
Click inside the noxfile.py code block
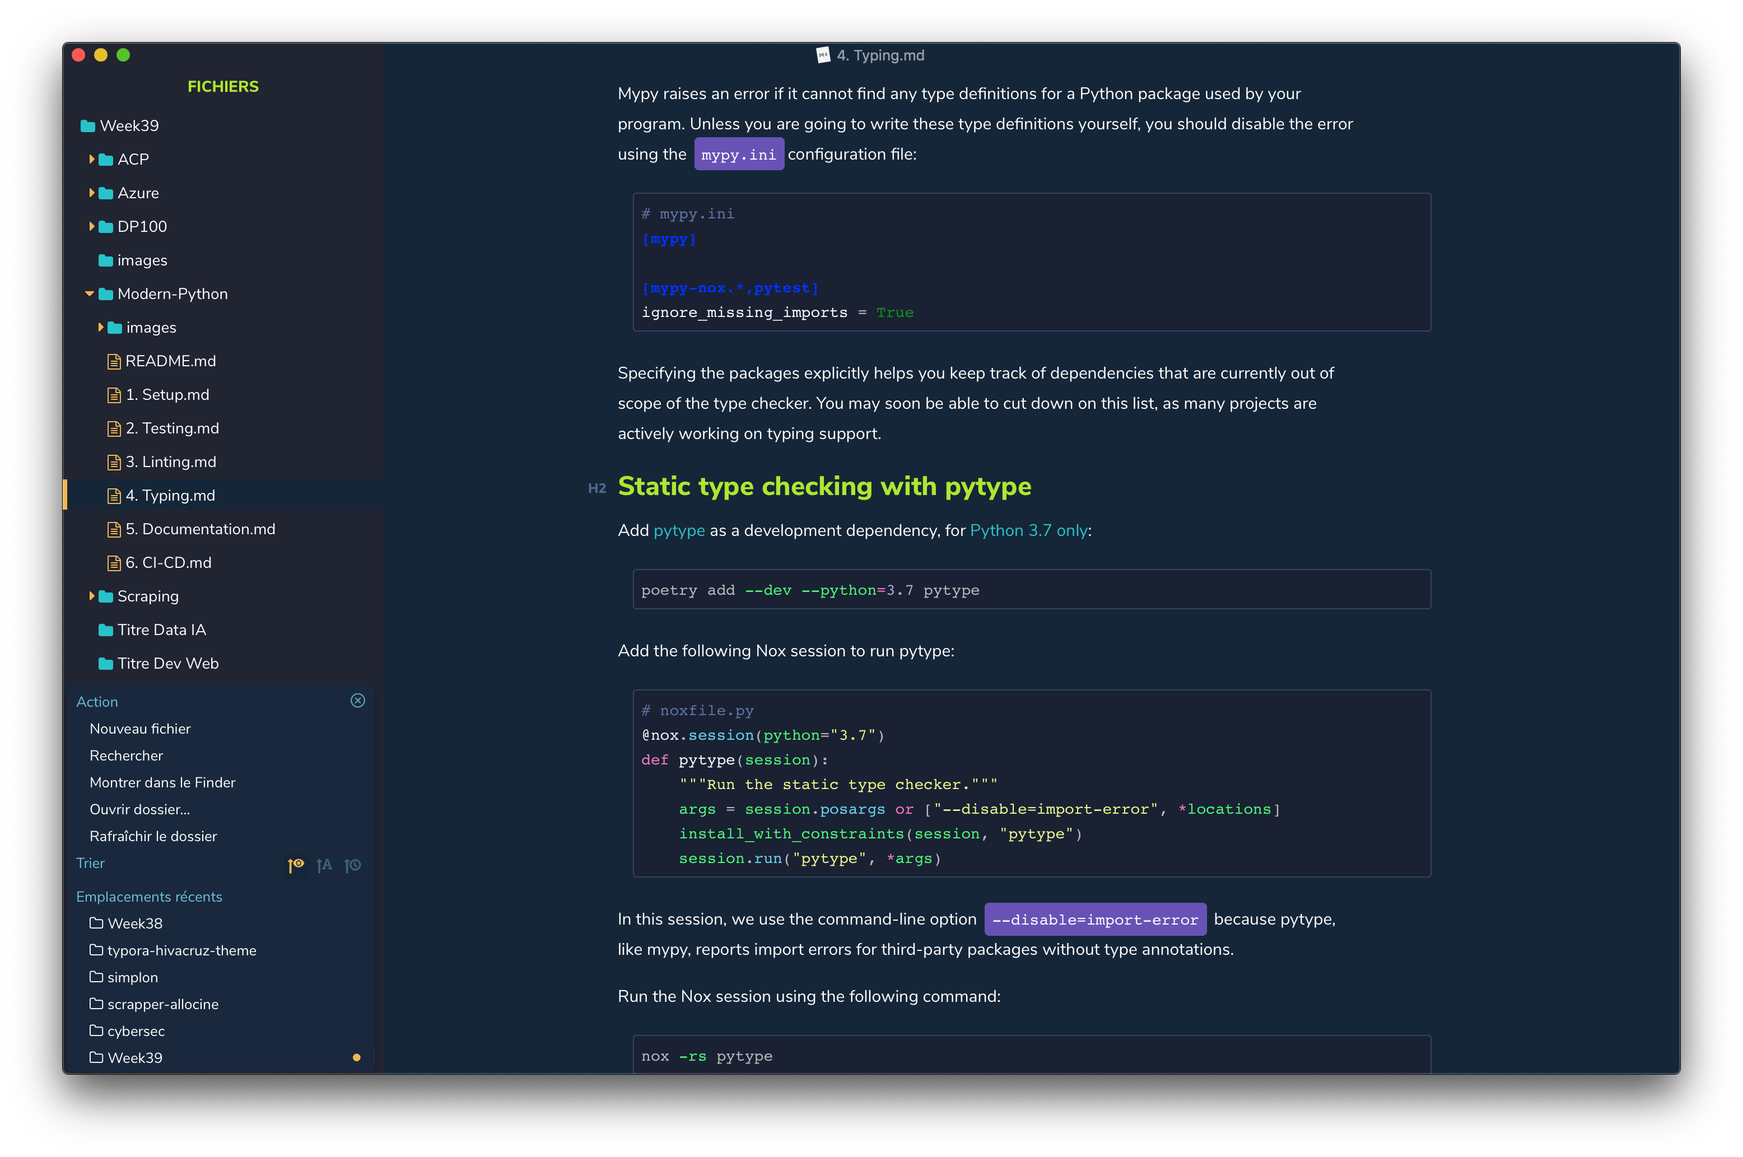click(1032, 783)
